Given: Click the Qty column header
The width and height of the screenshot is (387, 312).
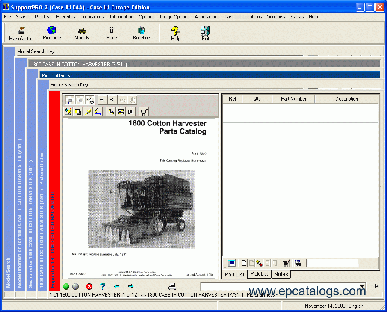Looking at the screenshot, I should click(x=257, y=99).
